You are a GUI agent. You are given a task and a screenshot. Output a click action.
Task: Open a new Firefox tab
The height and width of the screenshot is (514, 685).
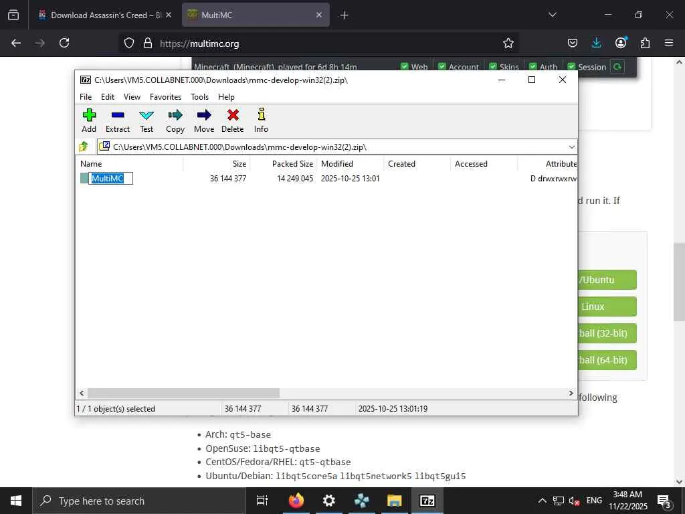[x=345, y=15]
